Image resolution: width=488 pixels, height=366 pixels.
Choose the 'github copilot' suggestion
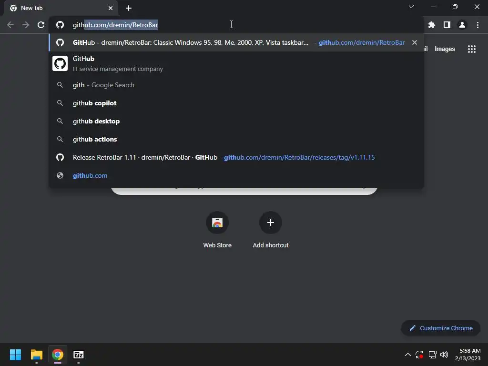tap(236, 103)
